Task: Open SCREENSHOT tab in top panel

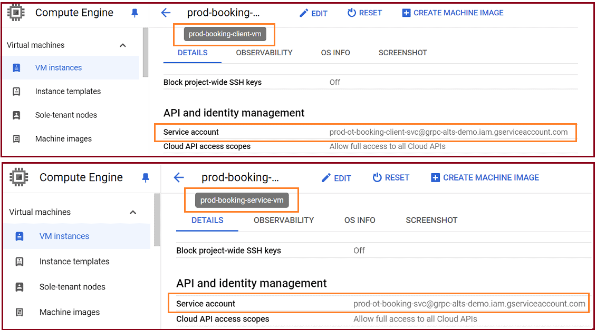Action: 402,53
